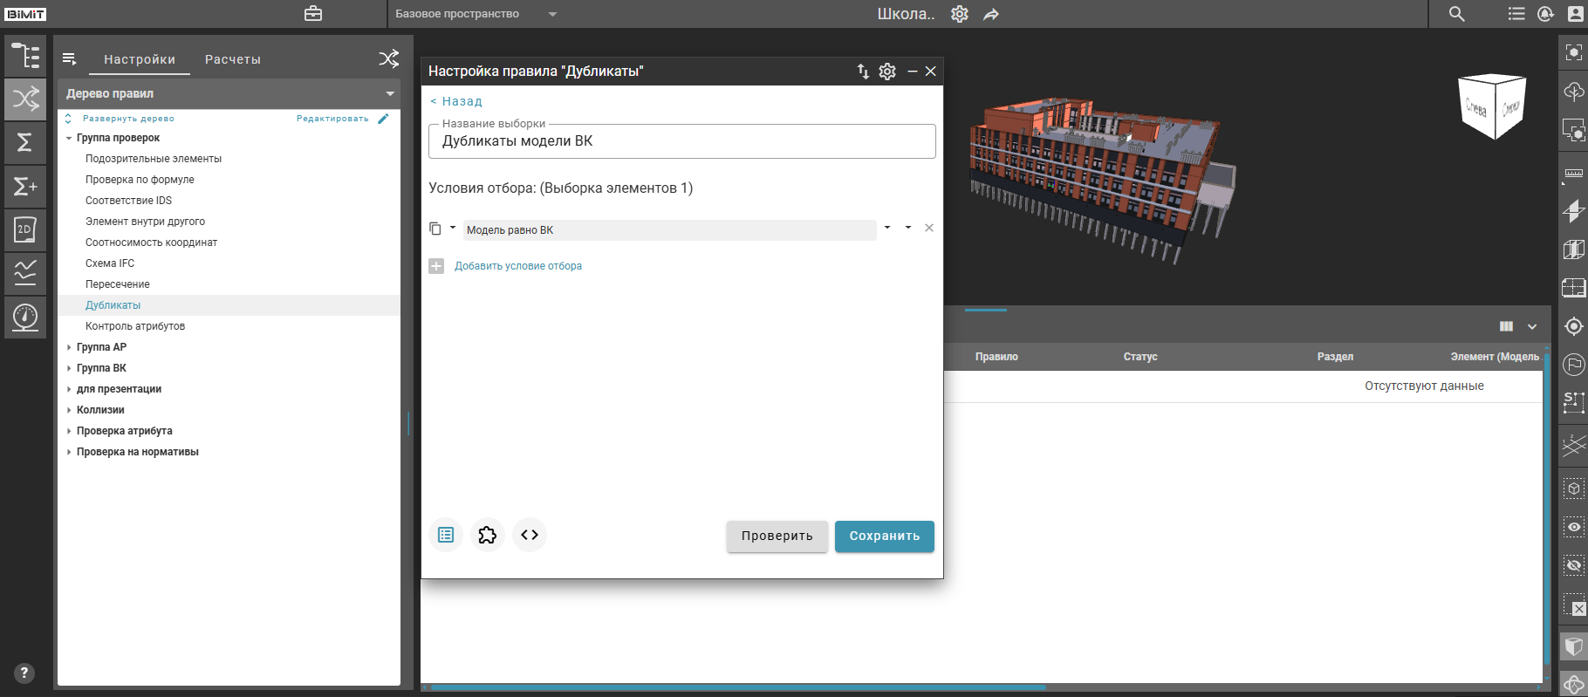The width and height of the screenshot is (1588, 697).
Task: Open the 'Дерево правил' dropdown arrow
Action: [x=390, y=93]
